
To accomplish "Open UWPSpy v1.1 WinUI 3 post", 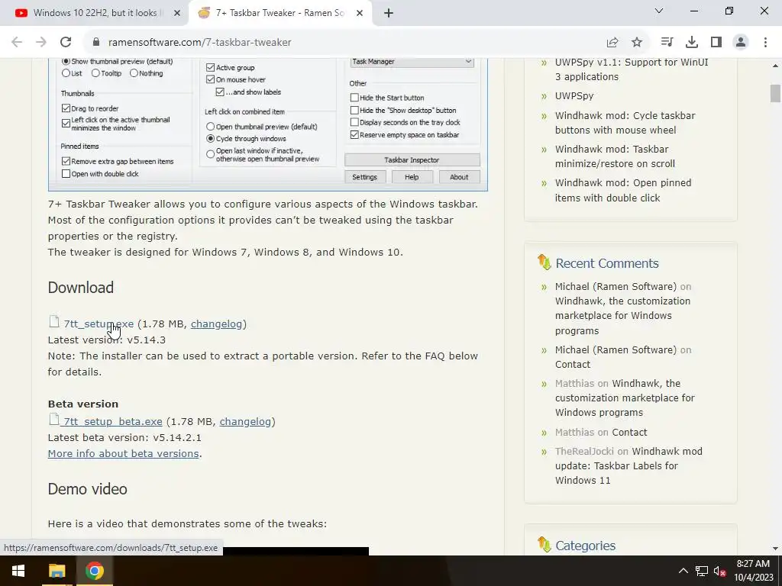I will (x=632, y=69).
